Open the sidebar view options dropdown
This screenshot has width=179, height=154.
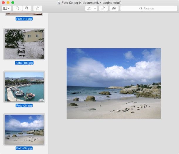[6, 8]
